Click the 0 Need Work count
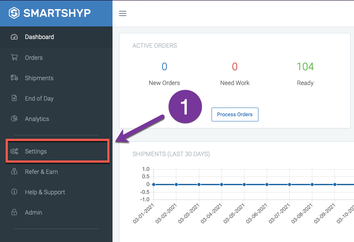This screenshot has width=354, height=242. point(235,67)
